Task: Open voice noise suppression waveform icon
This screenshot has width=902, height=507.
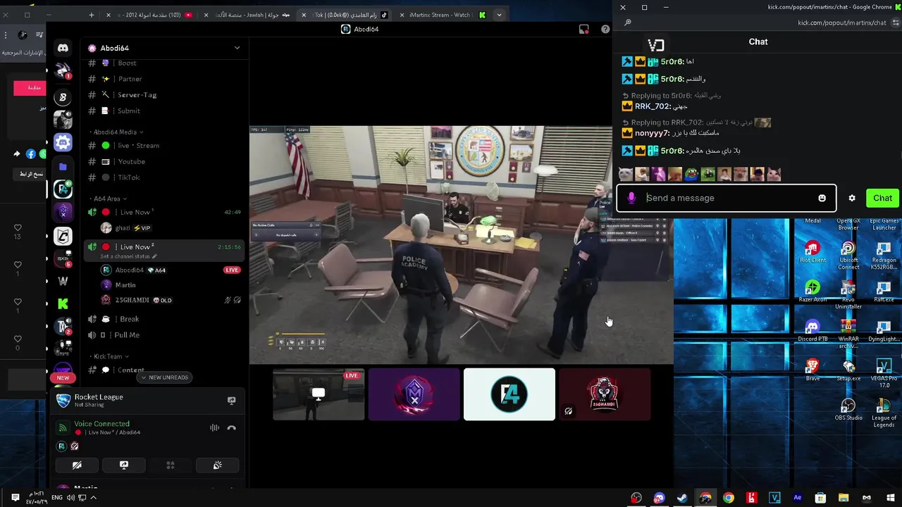Action: coord(214,427)
